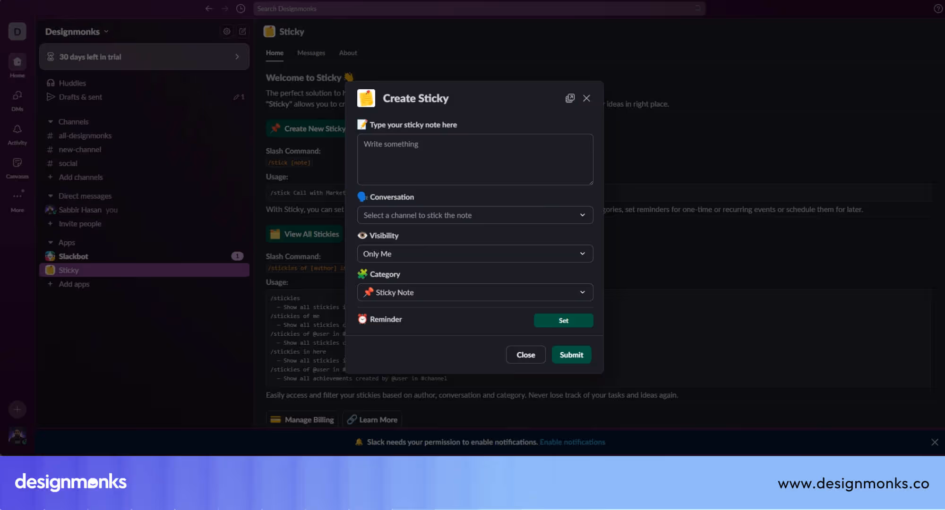Open the DMs icon in left rail
This screenshot has width=945, height=510.
coord(17,96)
